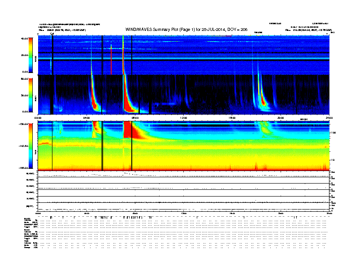Click the narrow red vertical stripe in RAD2 panel
The image size is (355, 274).
coord(111,59)
